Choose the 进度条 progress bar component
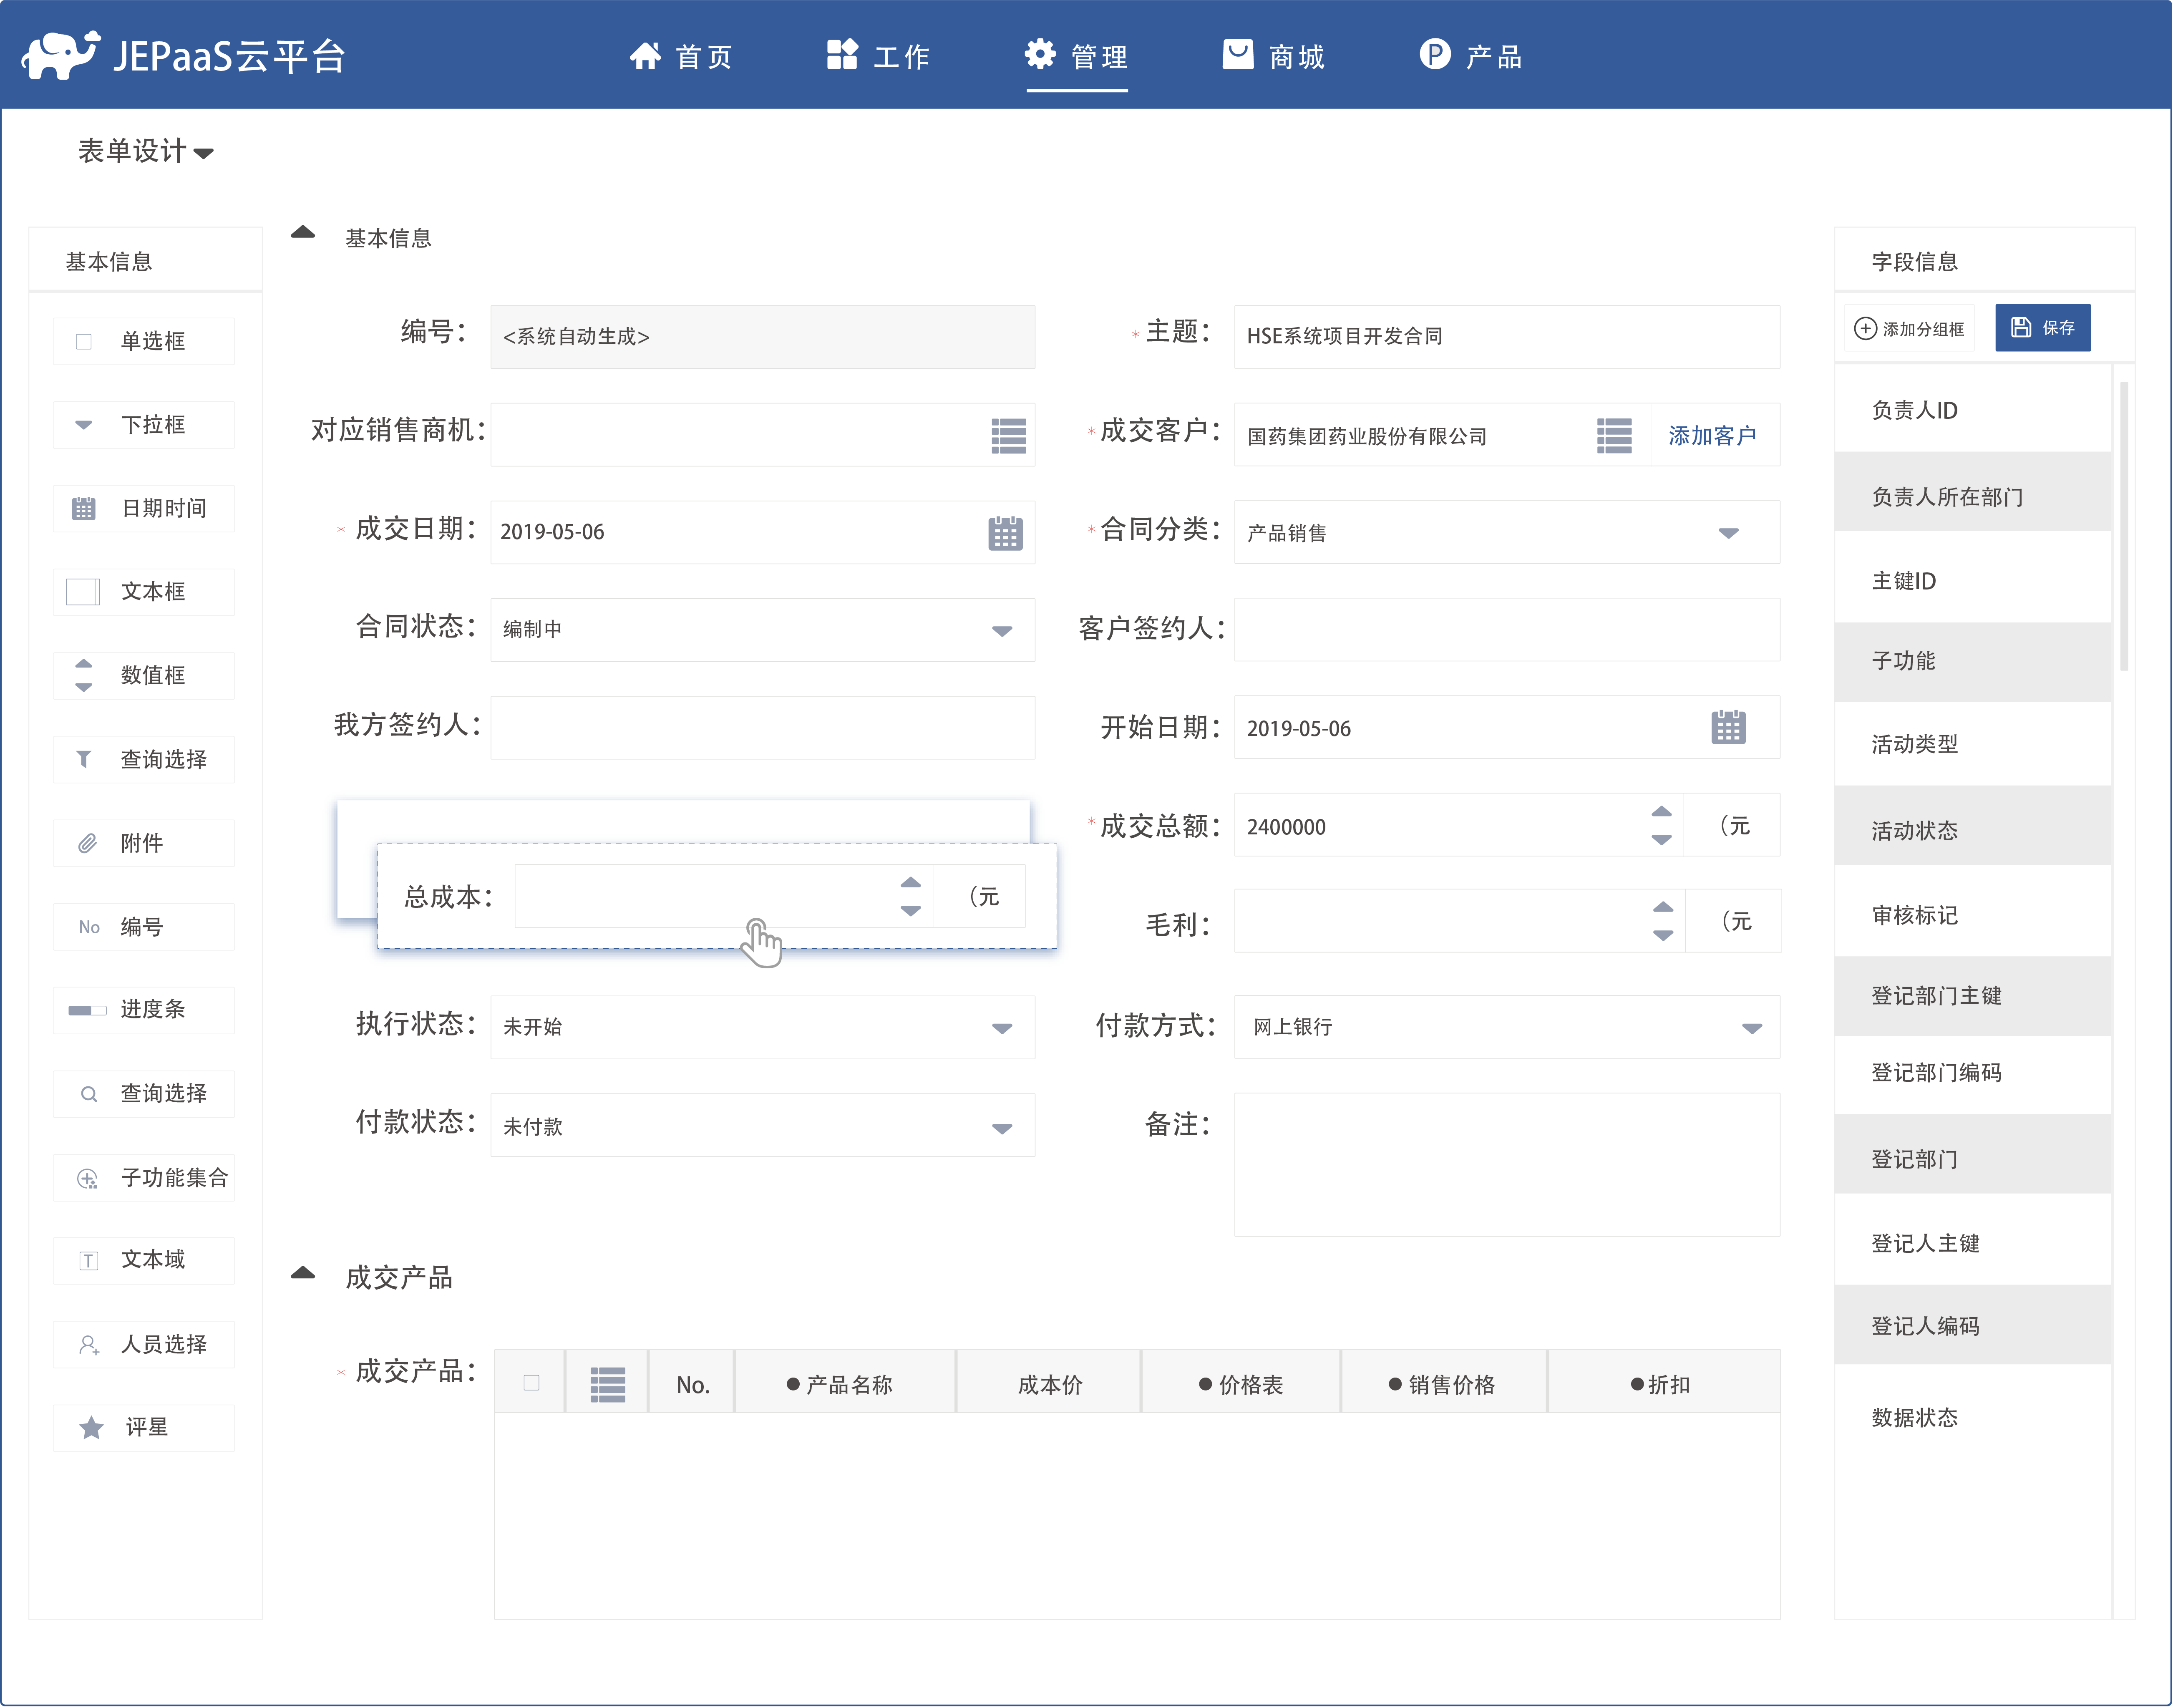Image resolution: width=2173 pixels, height=1708 pixels. click(143, 1009)
